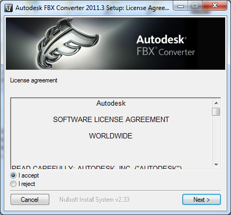Cancel the FBX Converter setup

(30, 200)
